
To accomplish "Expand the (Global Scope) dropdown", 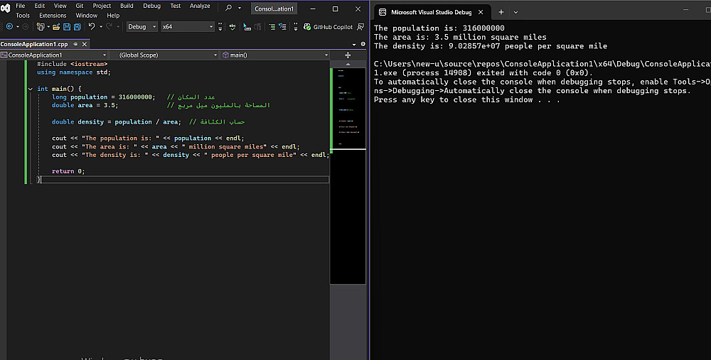I will pyautogui.click(x=215, y=55).
